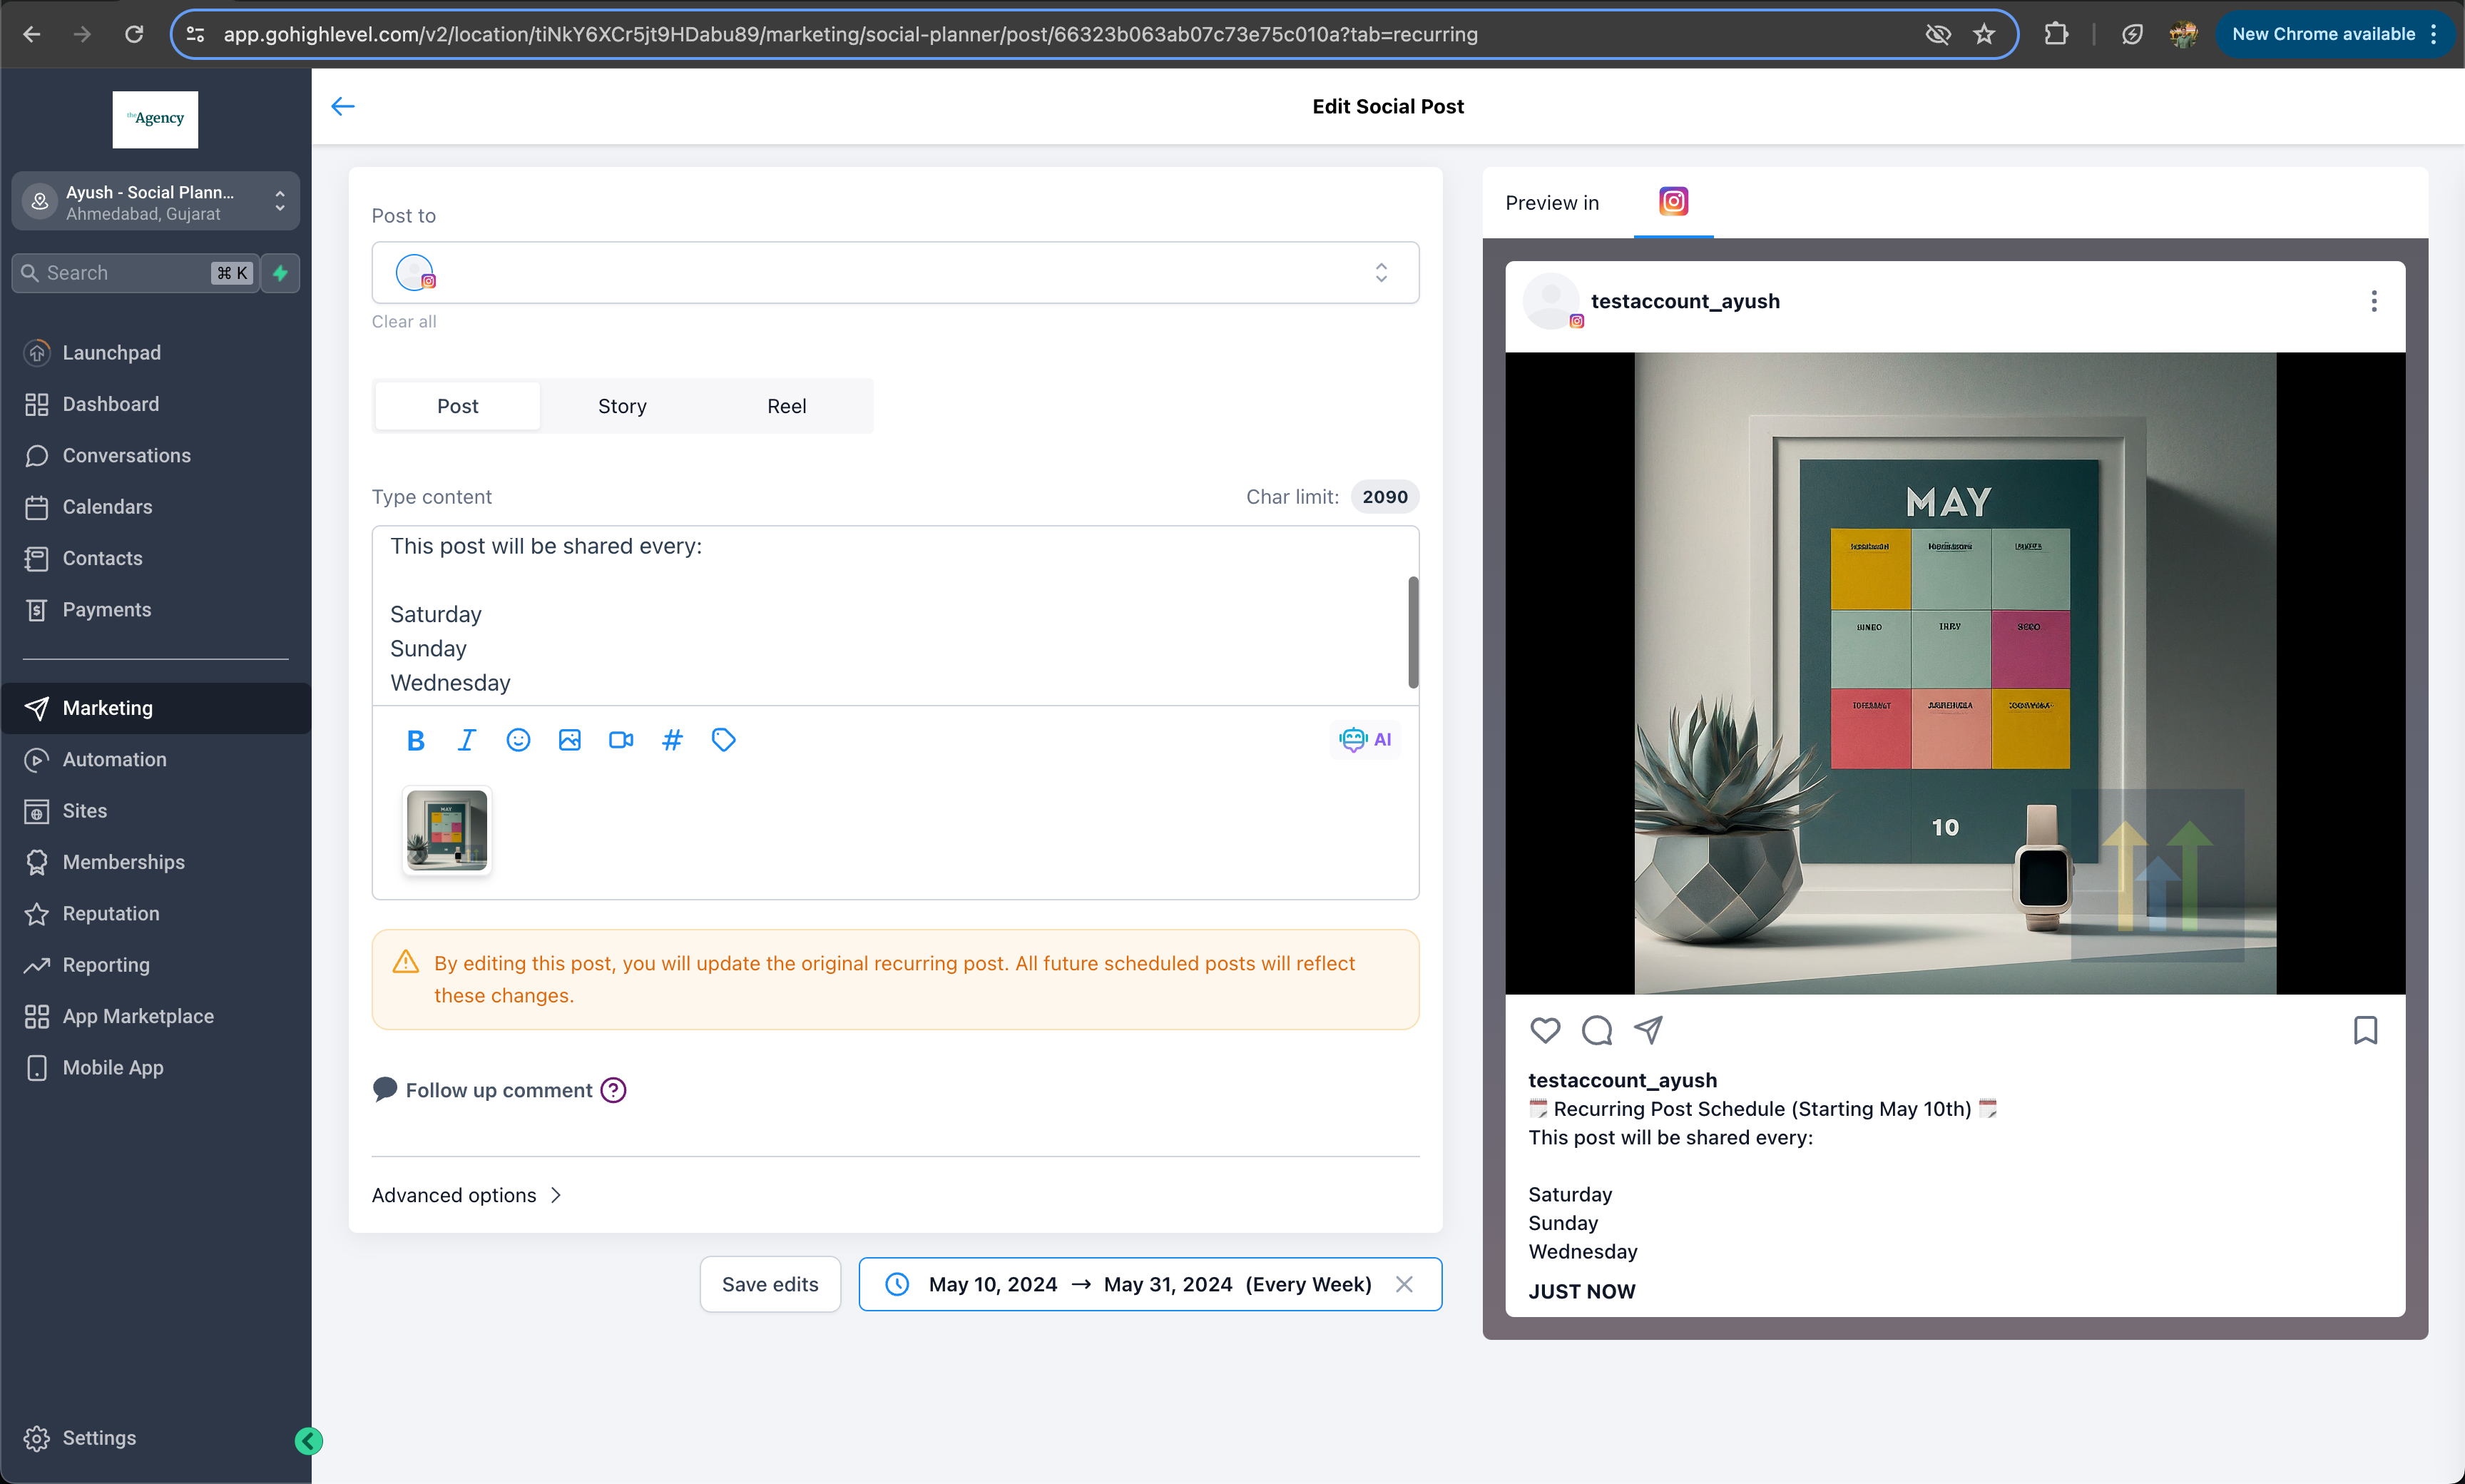
Task: Add an image to the post
Action: (570, 740)
